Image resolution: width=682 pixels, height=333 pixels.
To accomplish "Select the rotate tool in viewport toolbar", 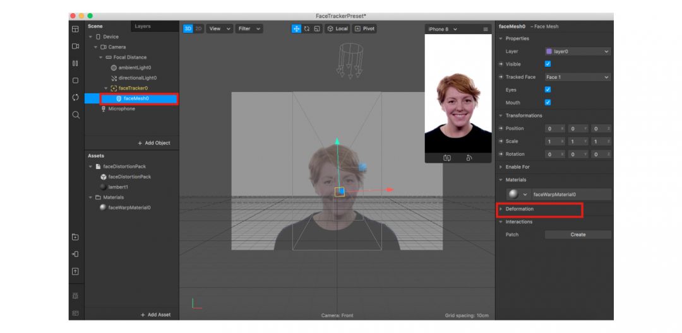I will click(306, 29).
